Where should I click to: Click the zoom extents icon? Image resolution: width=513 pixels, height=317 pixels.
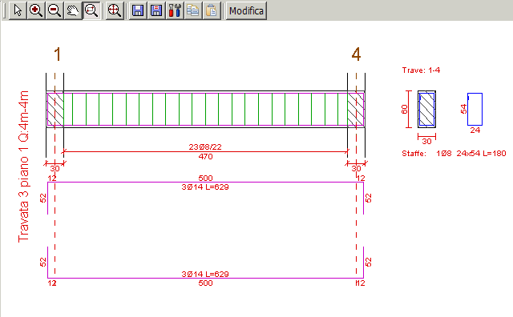[x=115, y=10]
